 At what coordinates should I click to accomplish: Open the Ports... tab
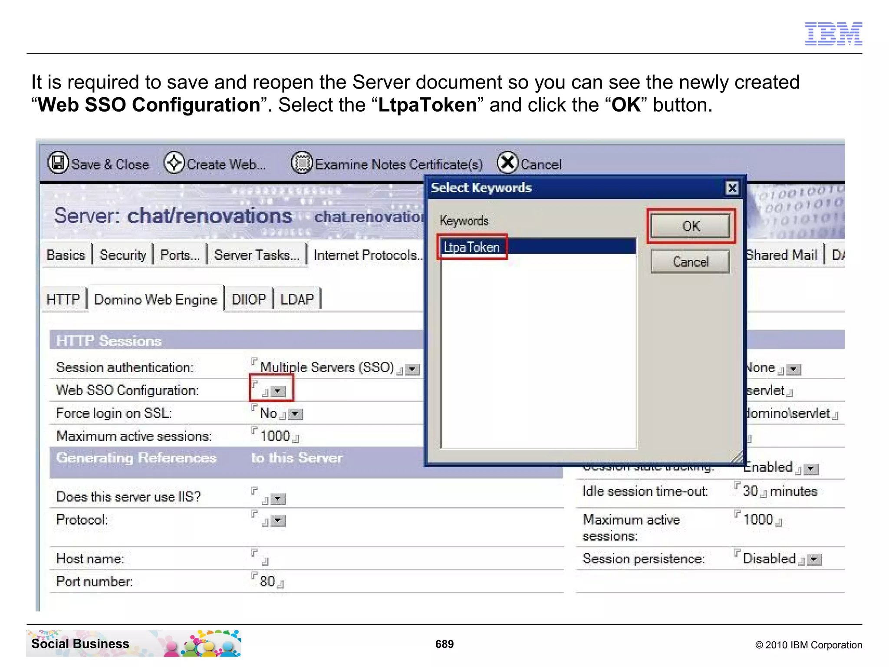click(180, 255)
